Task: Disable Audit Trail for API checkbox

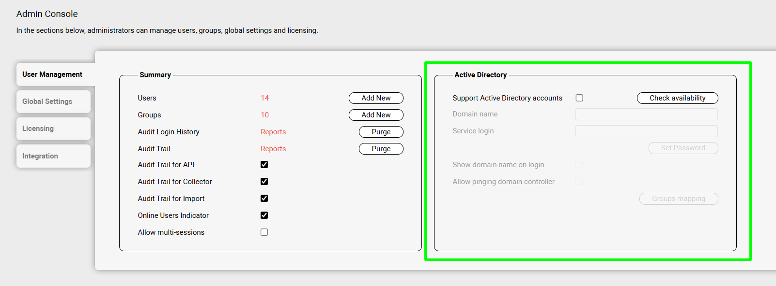Action: tap(264, 165)
